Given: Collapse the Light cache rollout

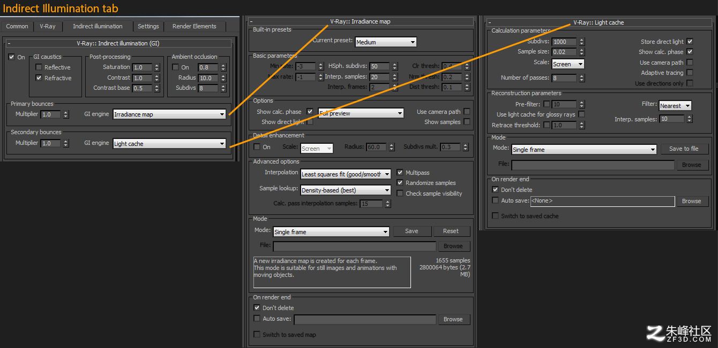Looking at the screenshot, I should point(490,23).
